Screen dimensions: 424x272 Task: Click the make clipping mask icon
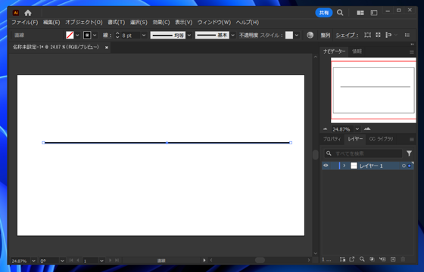pyautogui.click(x=372, y=259)
